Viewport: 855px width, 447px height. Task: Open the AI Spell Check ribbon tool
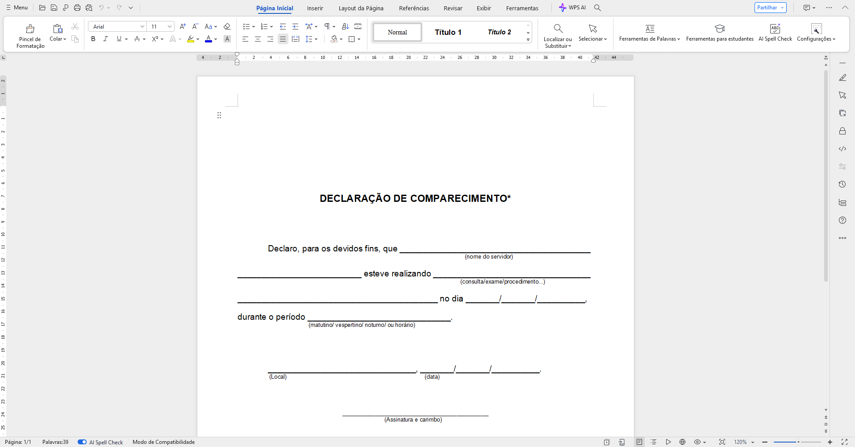coord(775,33)
